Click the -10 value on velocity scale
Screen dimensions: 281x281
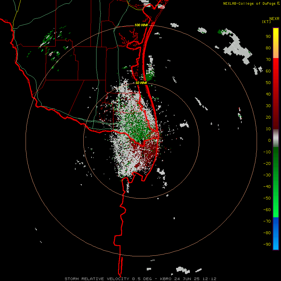pyautogui.click(x=267, y=152)
